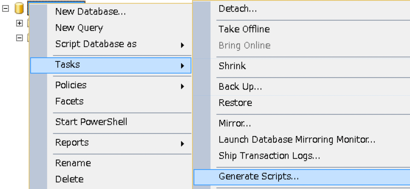The image size is (410, 189).
Task: Click the yellow database cylinder icon
Action: point(19,8)
